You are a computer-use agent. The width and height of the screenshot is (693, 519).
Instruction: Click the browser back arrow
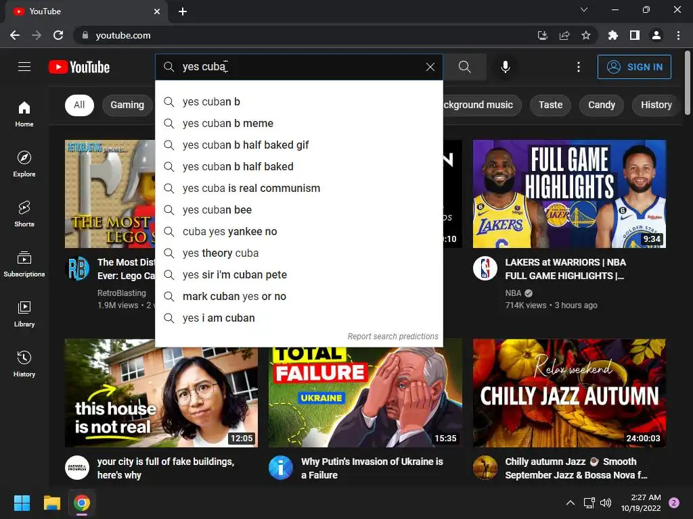click(15, 35)
